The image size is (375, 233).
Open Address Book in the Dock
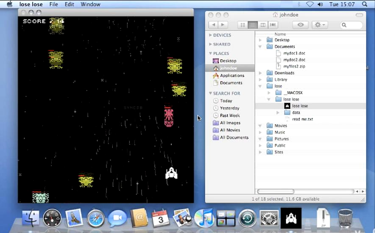tap(139, 218)
